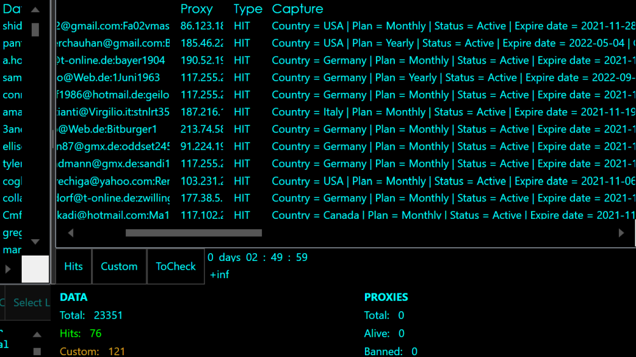Select the hit row with Country = Canada
The image size is (636, 357).
coord(382,215)
